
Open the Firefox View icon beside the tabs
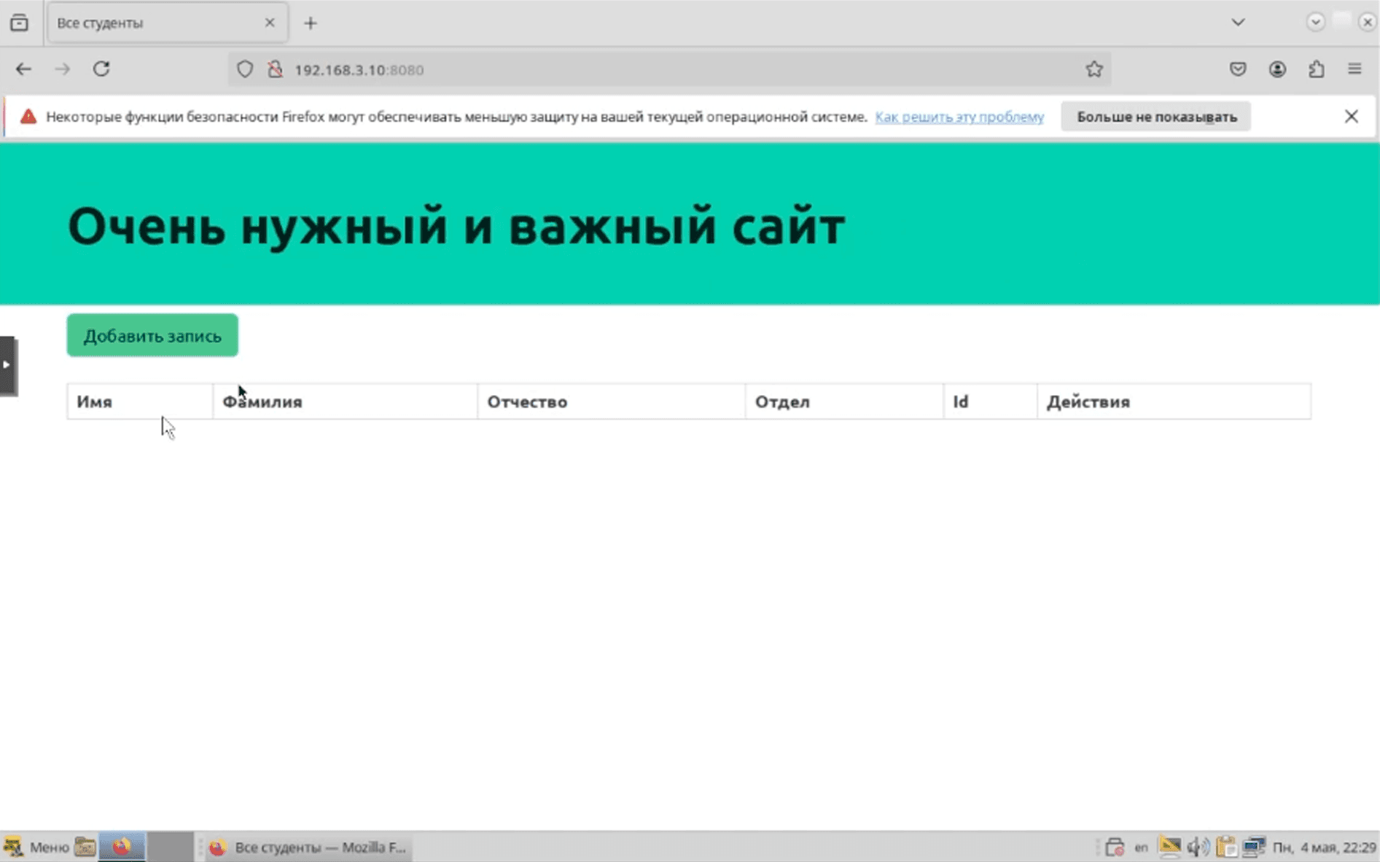point(20,23)
